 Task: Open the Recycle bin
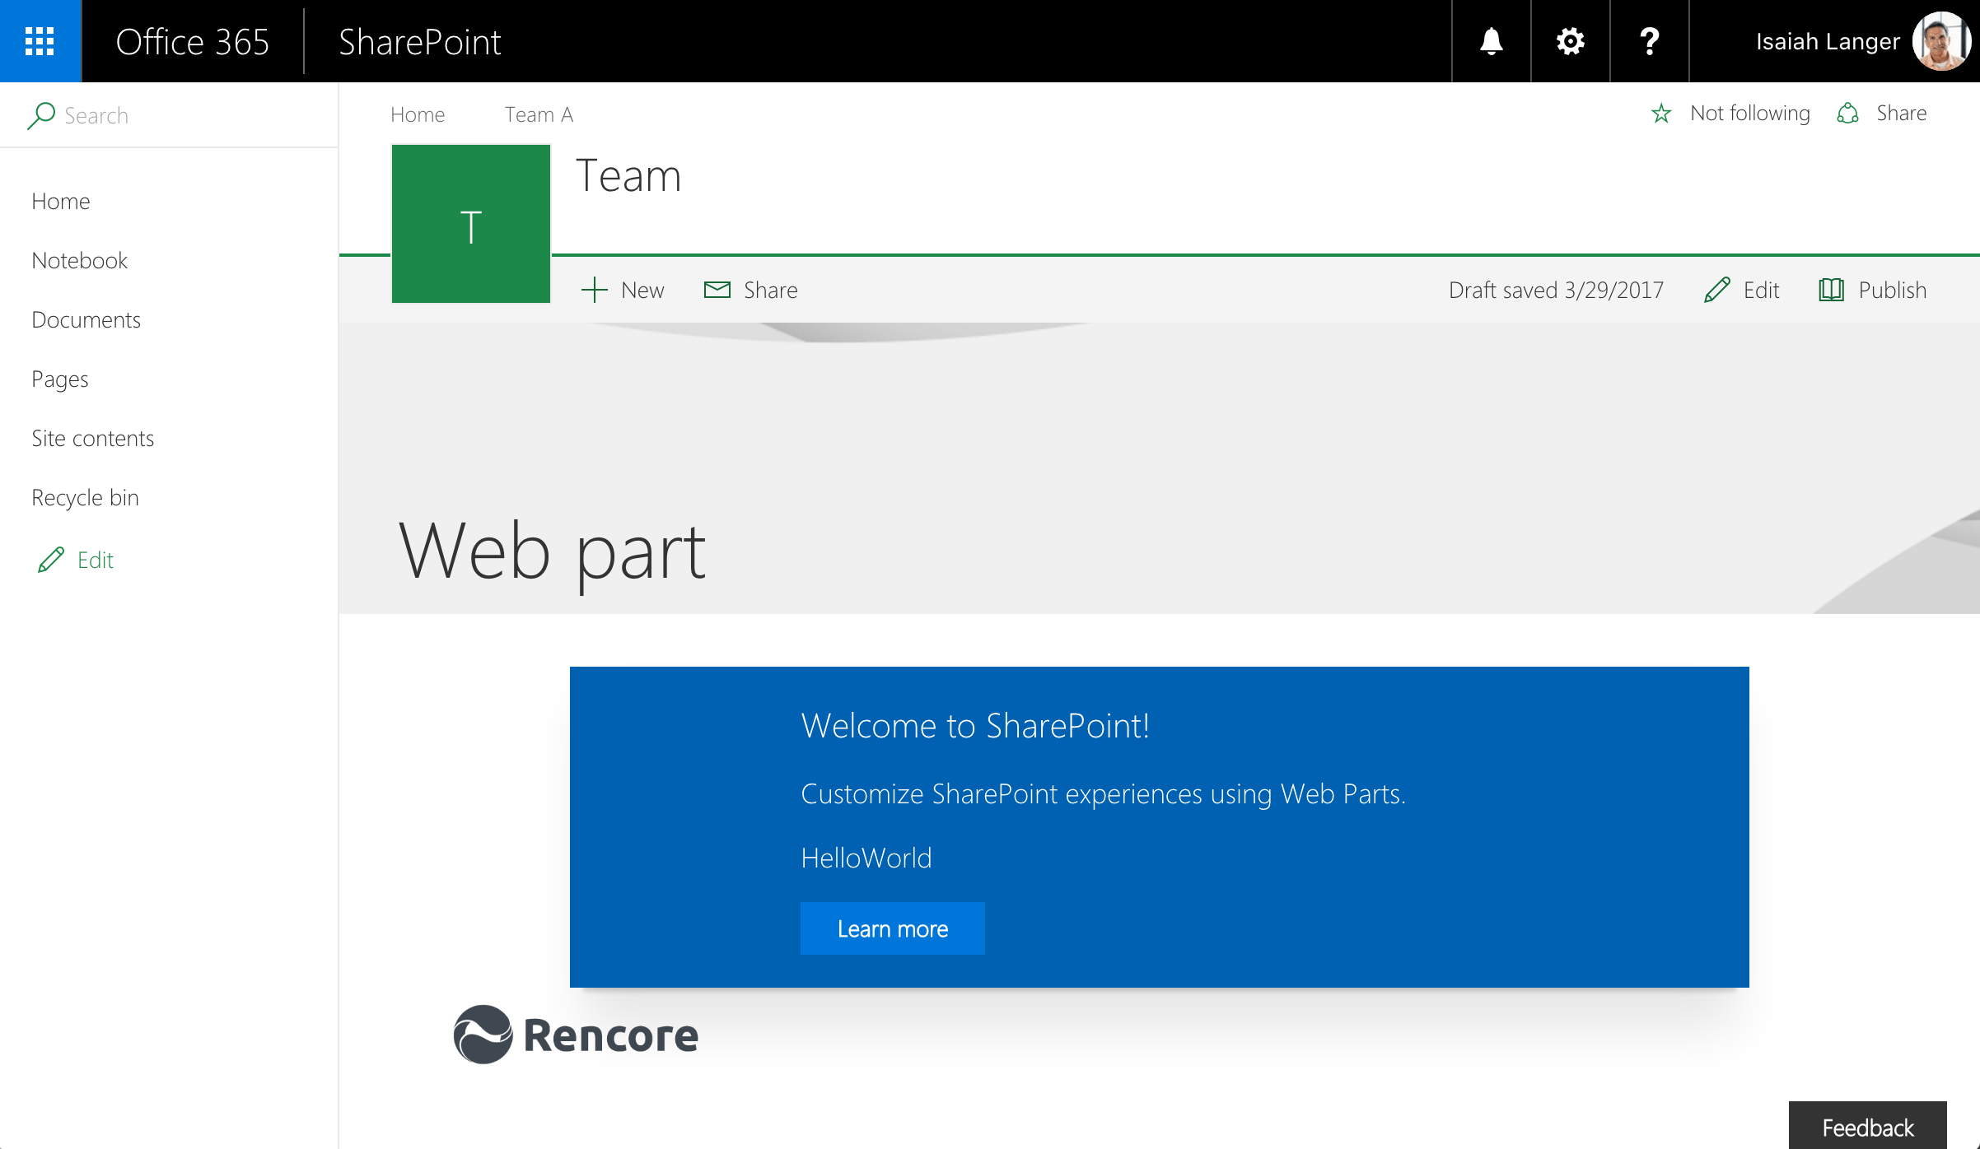[x=85, y=498]
